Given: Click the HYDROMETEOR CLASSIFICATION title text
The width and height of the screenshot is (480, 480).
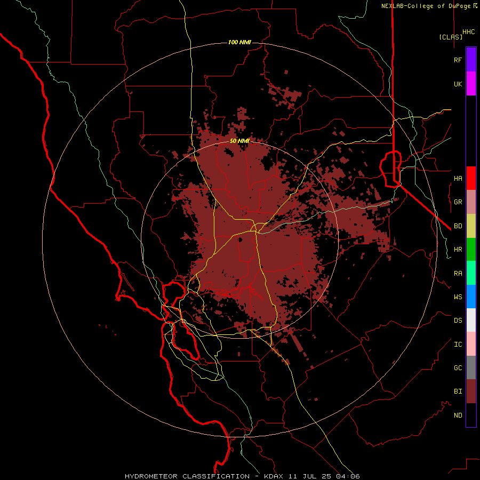Looking at the screenshot, I should (x=187, y=476).
